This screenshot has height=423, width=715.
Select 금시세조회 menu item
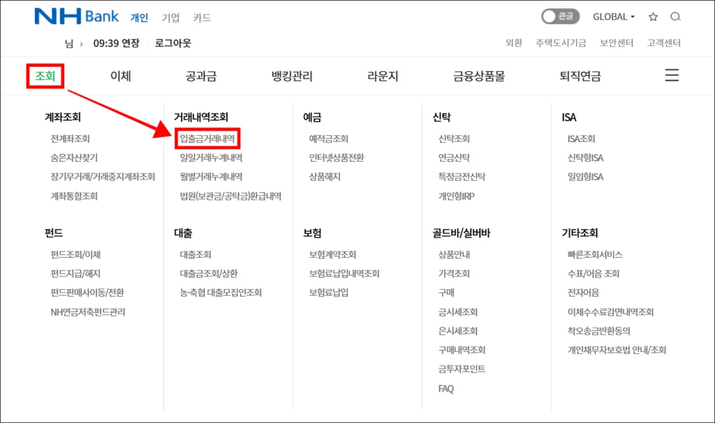[x=457, y=312]
